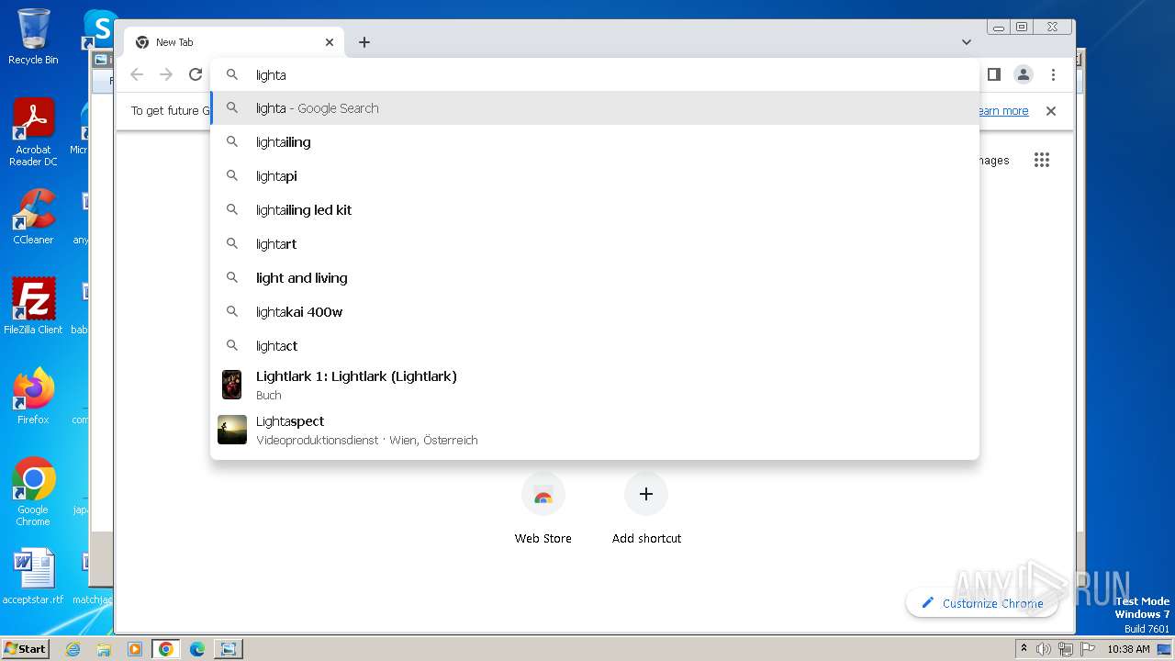The image size is (1175, 661).
Task: Open the volume control in the tray
Action: click(x=1044, y=649)
